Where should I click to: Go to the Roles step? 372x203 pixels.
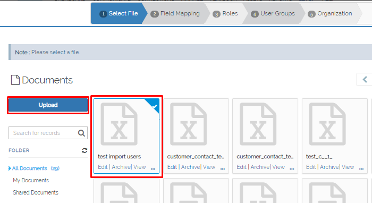[x=225, y=13]
